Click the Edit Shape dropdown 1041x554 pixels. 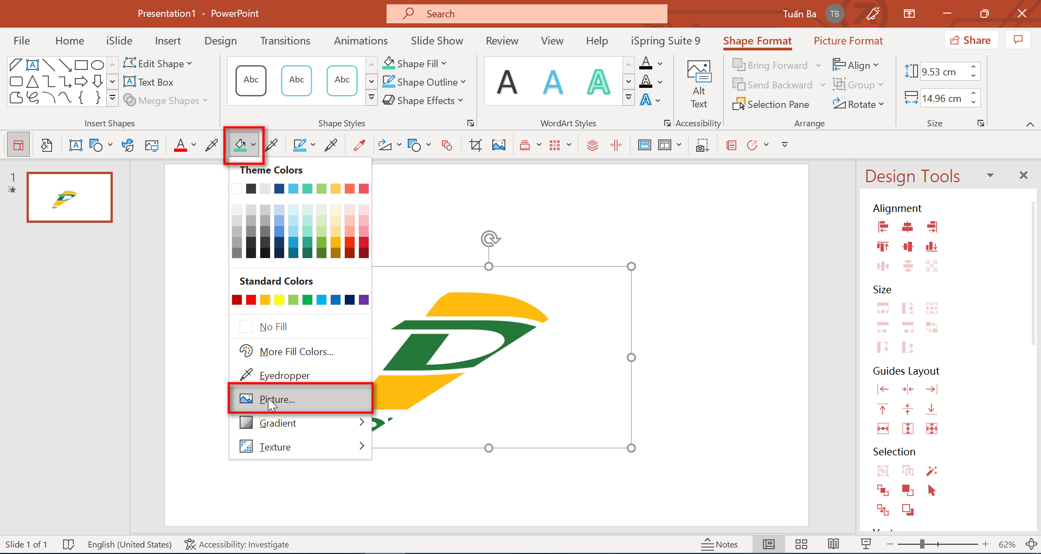pos(158,63)
